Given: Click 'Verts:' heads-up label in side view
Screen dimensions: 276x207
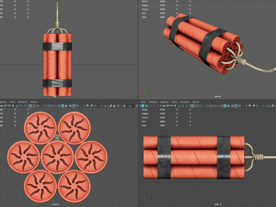Looking at the screenshot, I should 144,110.
